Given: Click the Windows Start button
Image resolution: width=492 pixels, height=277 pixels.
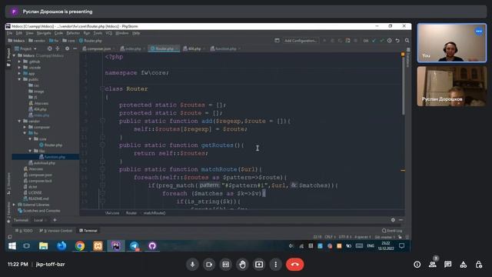Looking at the screenshot, I should 12,246.
